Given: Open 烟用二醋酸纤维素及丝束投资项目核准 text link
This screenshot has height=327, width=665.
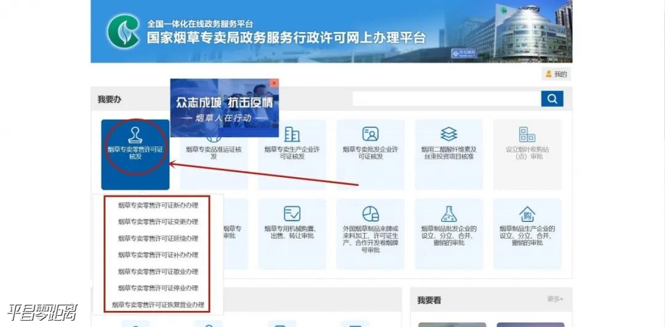Looking at the screenshot, I should 449,153.
